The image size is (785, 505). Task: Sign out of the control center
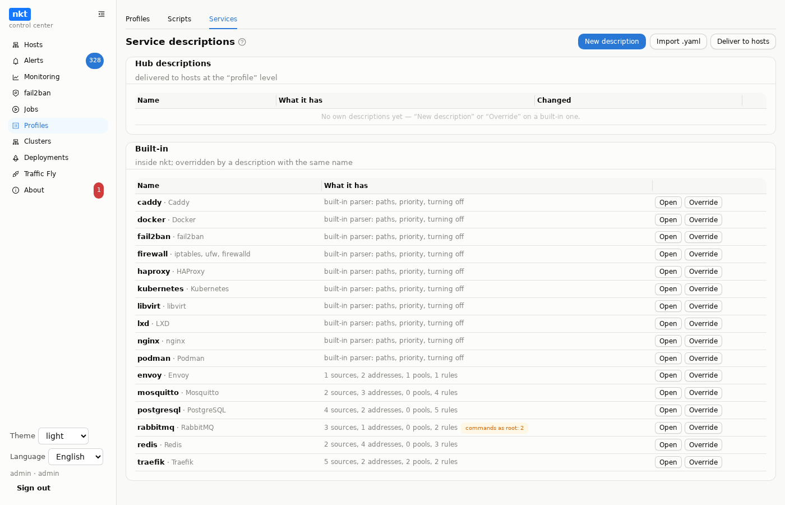pyautogui.click(x=34, y=488)
